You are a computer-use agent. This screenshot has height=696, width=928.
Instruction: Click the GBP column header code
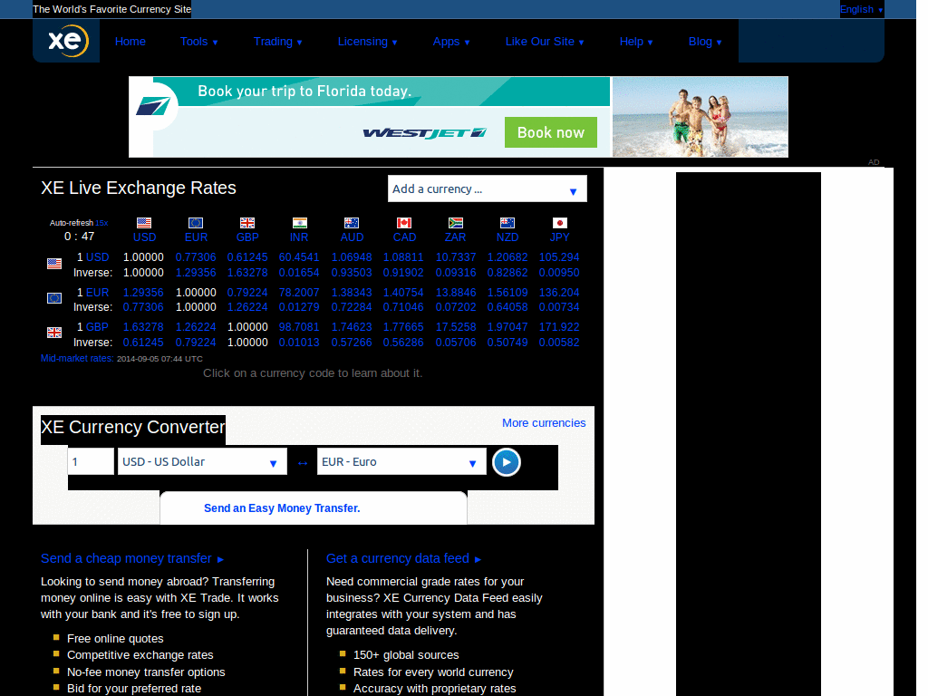point(247,237)
